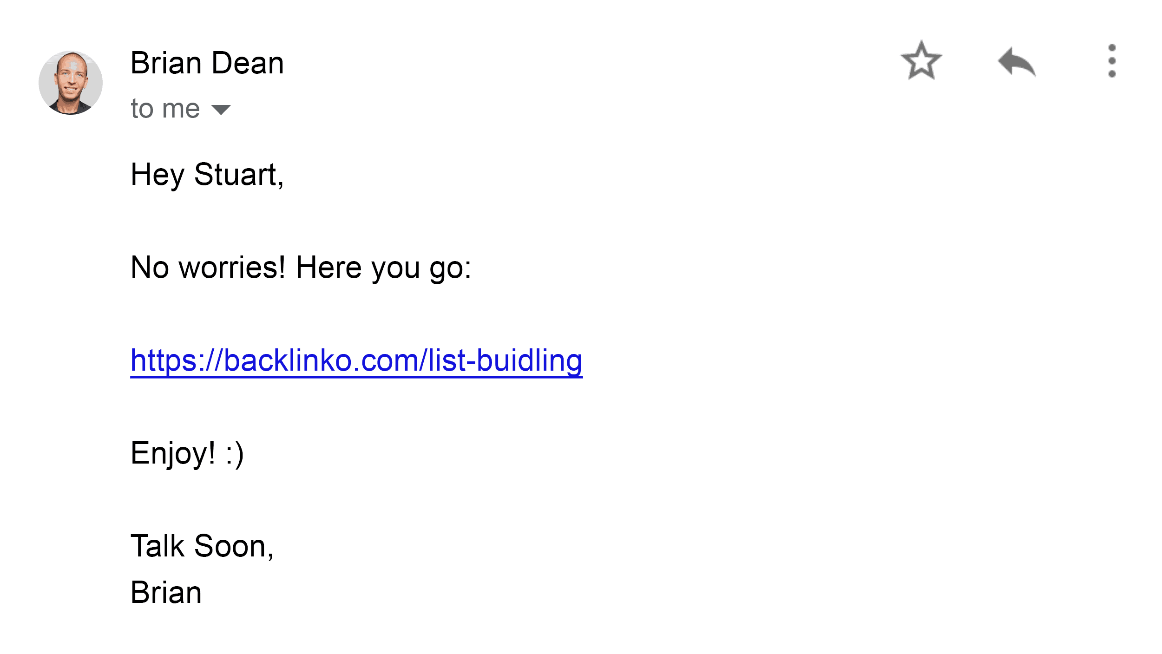Click the 'Brian' signature at the bottom
This screenshot has width=1162, height=654.
tap(166, 593)
